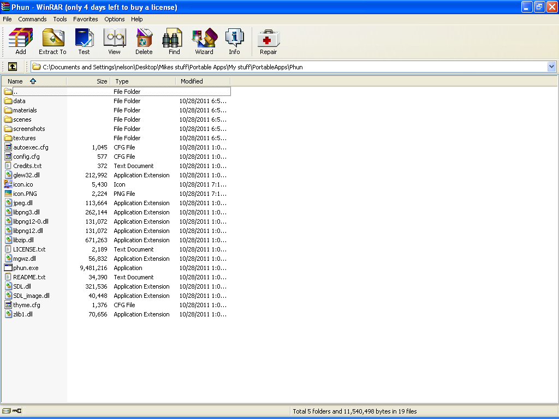Click inside the file path address bar
This screenshot has width=559, height=419.
click(218, 66)
